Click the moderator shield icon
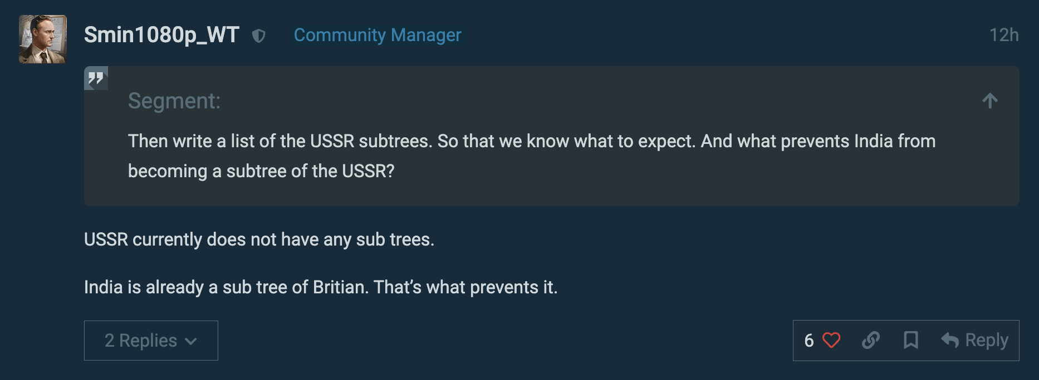The height and width of the screenshot is (380, 1039). click(258, 36)
